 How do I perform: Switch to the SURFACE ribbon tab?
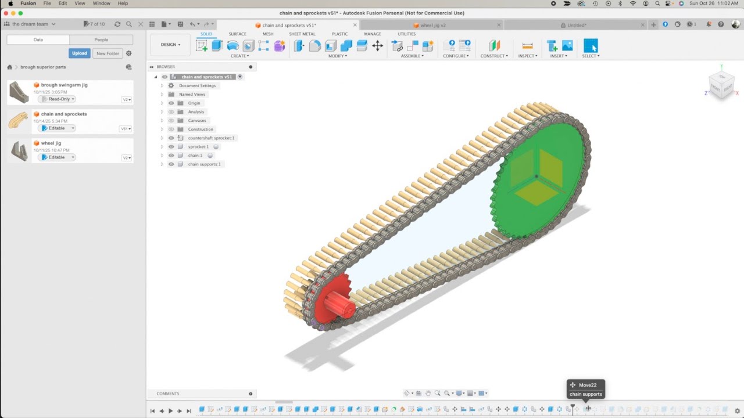[237, 34]
